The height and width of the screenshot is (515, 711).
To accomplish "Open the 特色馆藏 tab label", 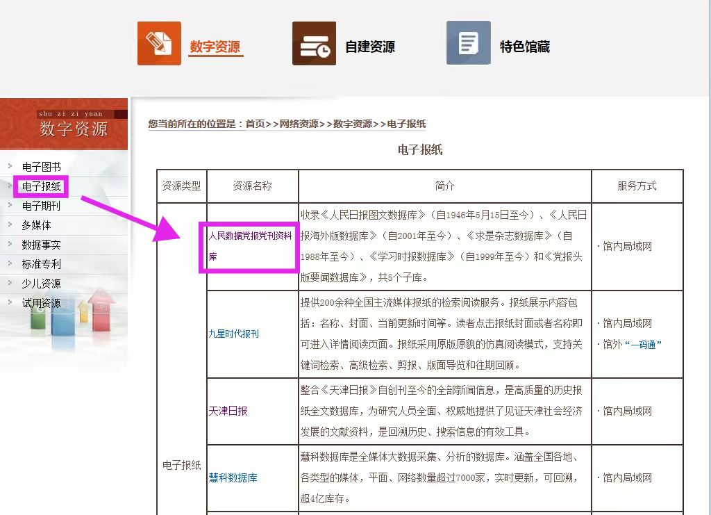I will 525,47.
